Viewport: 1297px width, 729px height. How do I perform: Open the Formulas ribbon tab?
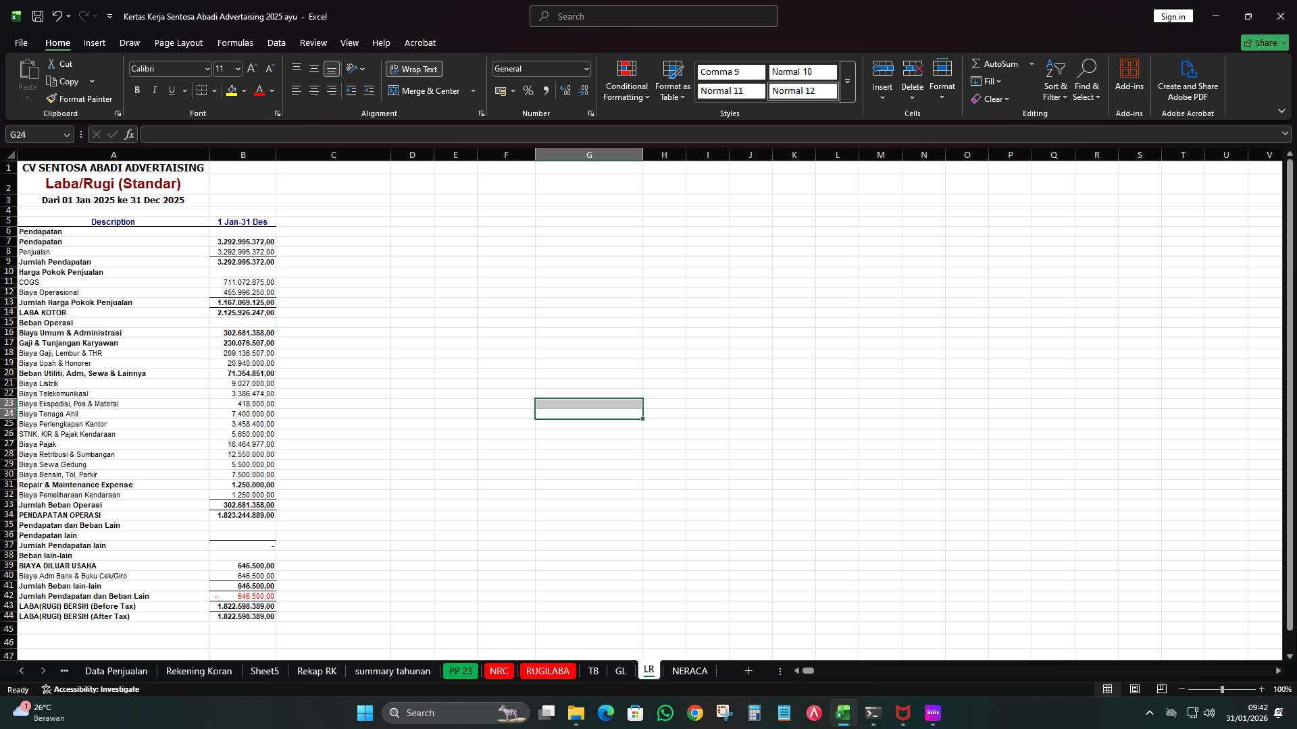click(235, 43)
